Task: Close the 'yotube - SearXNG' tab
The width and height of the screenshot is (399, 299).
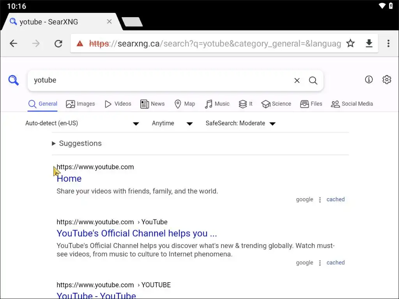Action: click(109, 22)
